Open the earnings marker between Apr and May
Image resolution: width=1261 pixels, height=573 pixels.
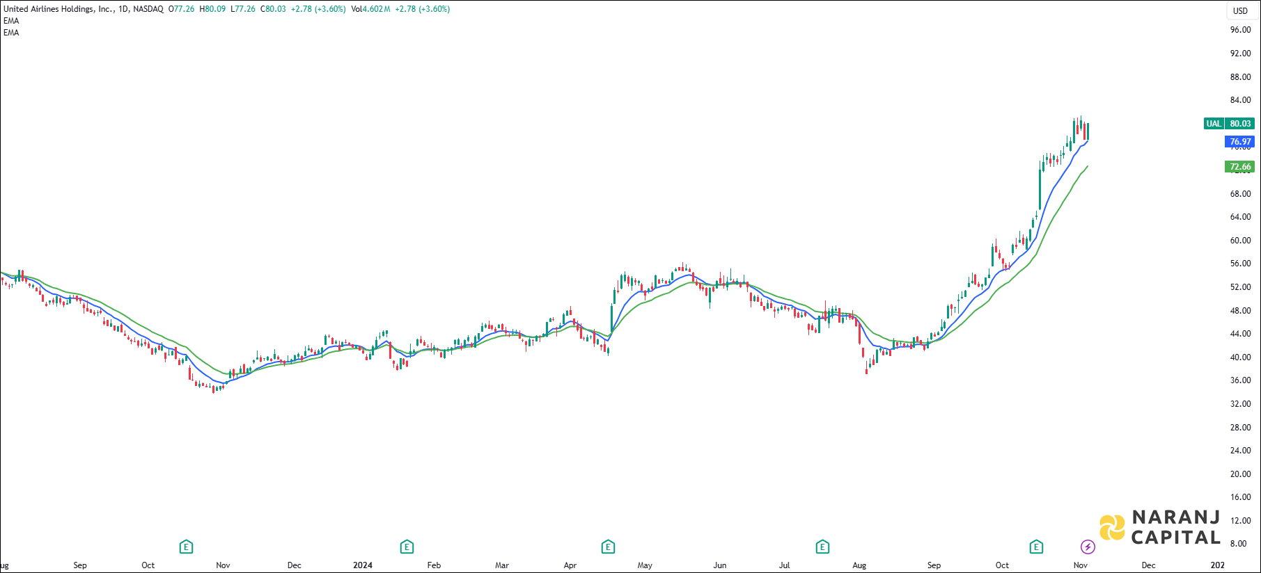click(x=608, y=547)
